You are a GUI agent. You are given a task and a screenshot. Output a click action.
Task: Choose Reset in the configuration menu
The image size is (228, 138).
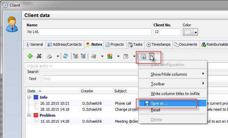[x=155, y=110]
